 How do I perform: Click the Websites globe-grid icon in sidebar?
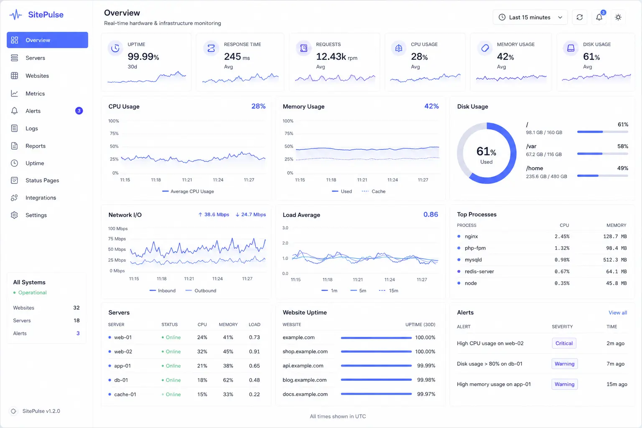coord(15,76)
